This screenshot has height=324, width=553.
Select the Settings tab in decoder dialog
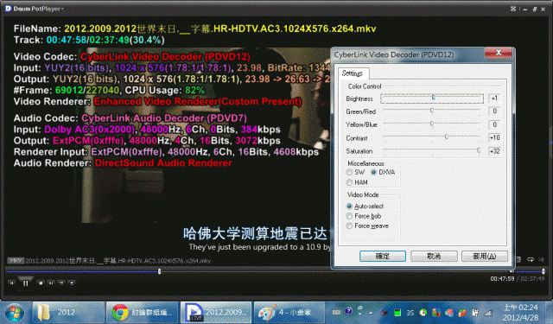click(353, 73)
